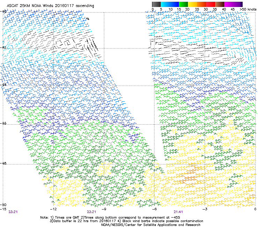Image resolution: width=258 pixels, height=227 pixels.
Task: Click the legend tick label '40'
Action: [x=224, y=9]
